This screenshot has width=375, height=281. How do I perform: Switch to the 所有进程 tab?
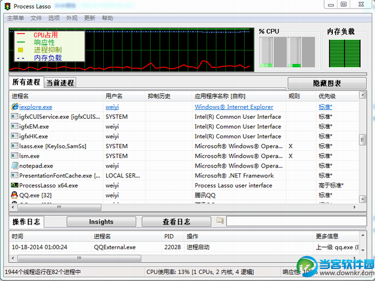27,82
